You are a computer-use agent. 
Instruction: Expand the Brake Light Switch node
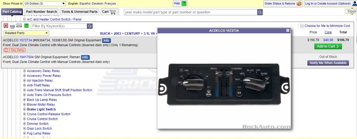[25, 109]
